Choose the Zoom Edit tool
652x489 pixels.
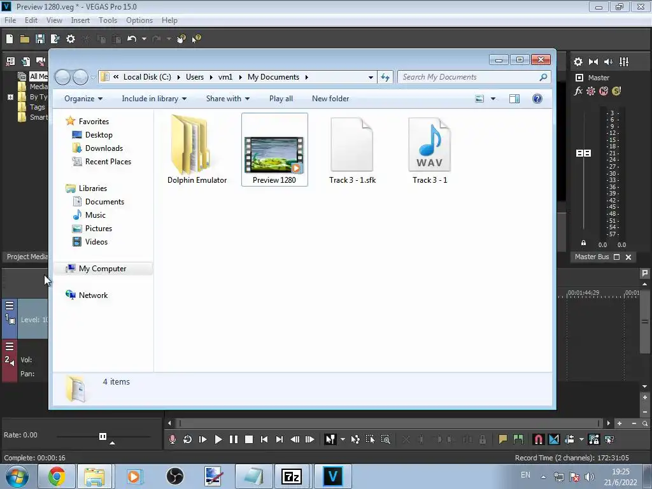tap(385, 439)
